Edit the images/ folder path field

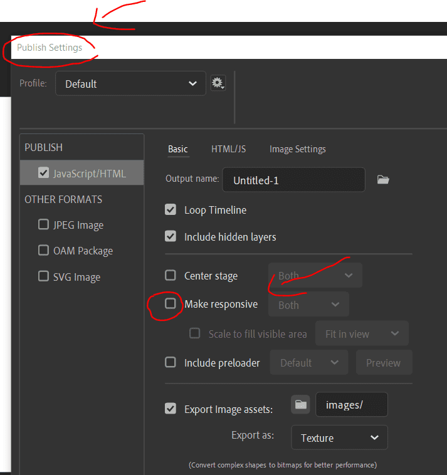[x=352, y=405]
